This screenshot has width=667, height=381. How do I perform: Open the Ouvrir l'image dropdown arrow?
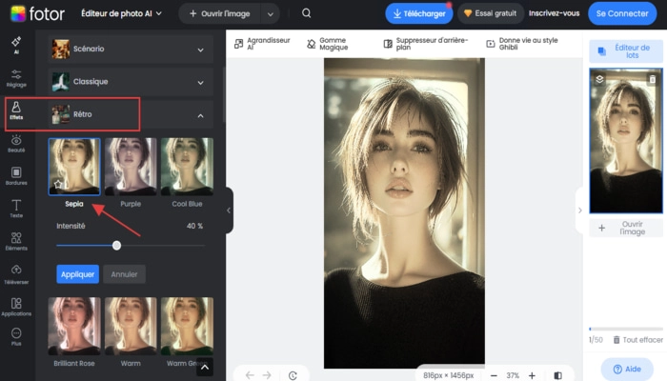point(270,14)
